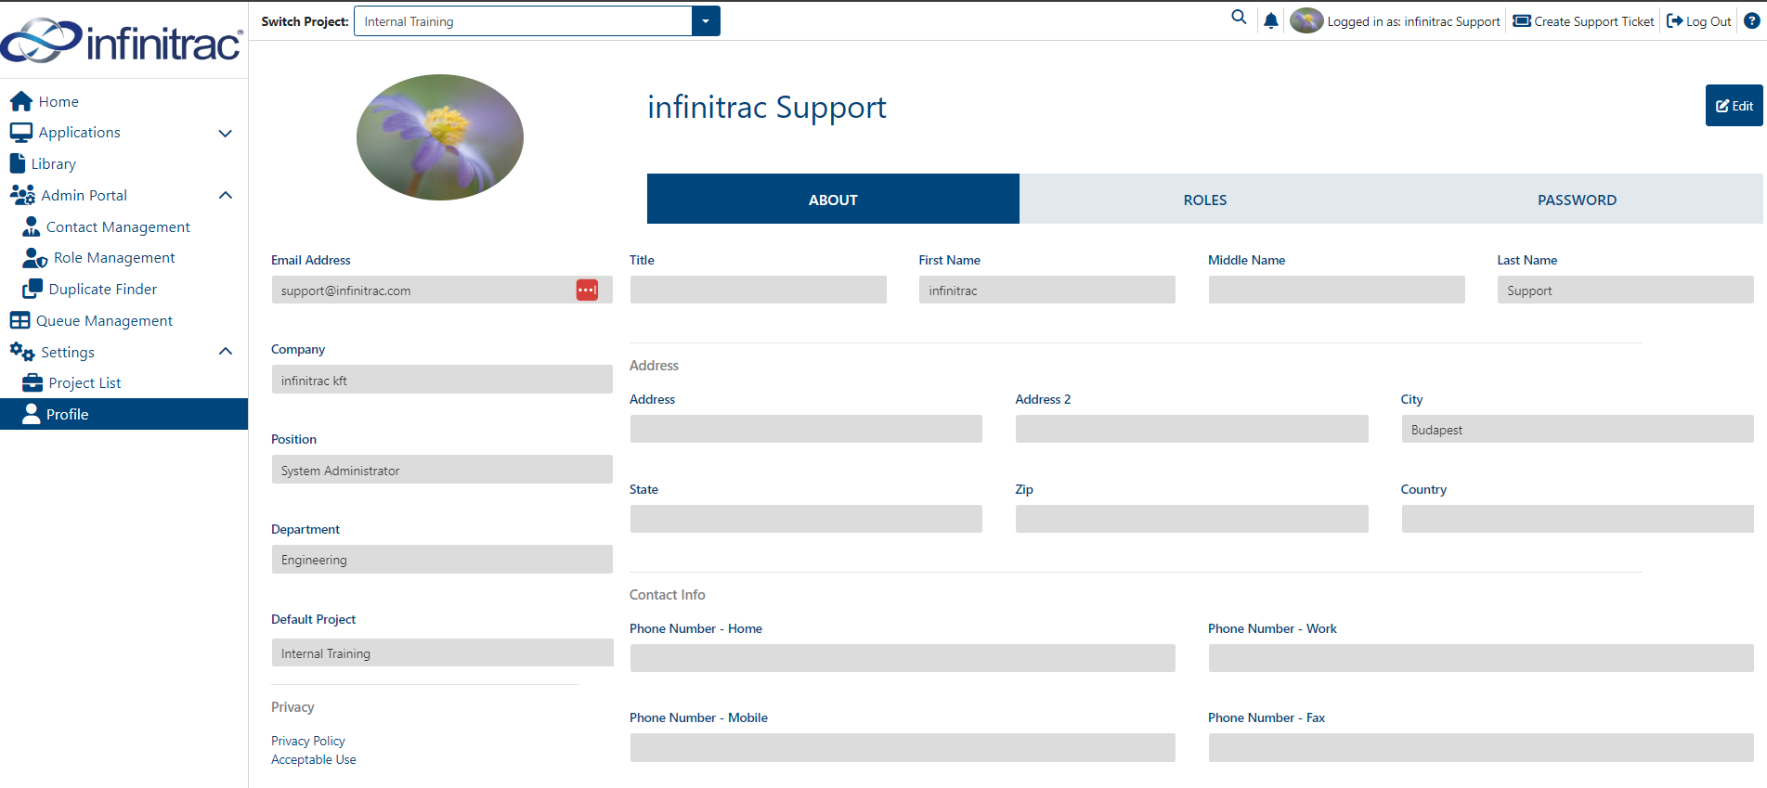Click the user avatar in top bar
Viewport: 1767px width, 788px height.
tap(1306, 20)
